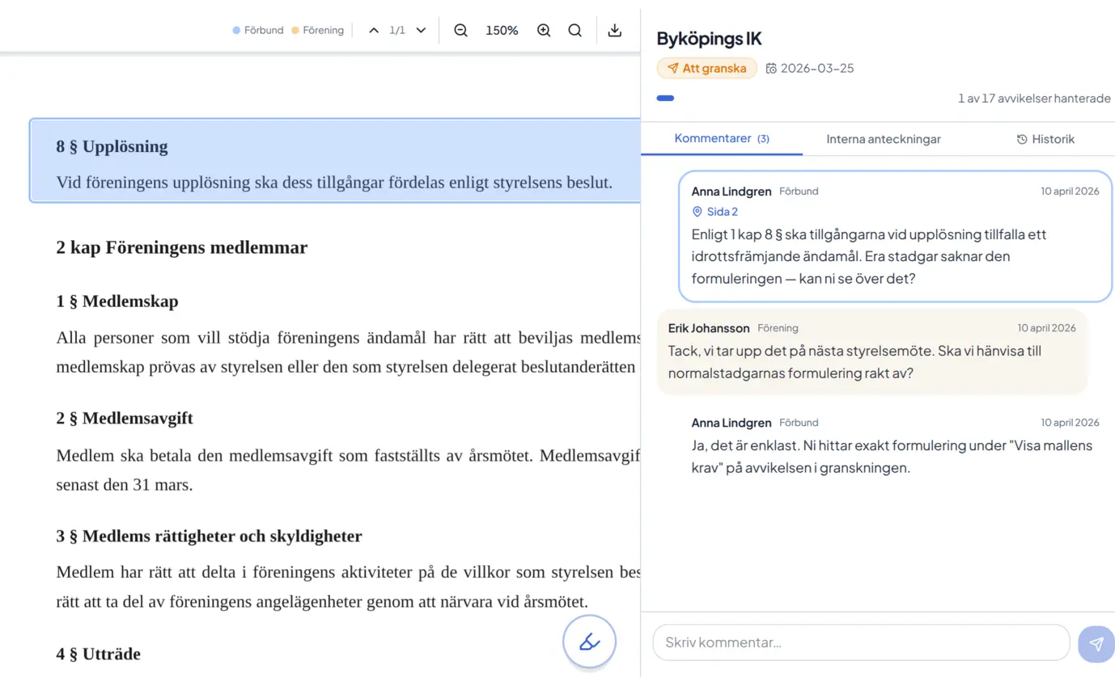The height and width of the screenshot is (687, 1115).
Task: Zoom in on the document
Action: click(x=544, y=30)
